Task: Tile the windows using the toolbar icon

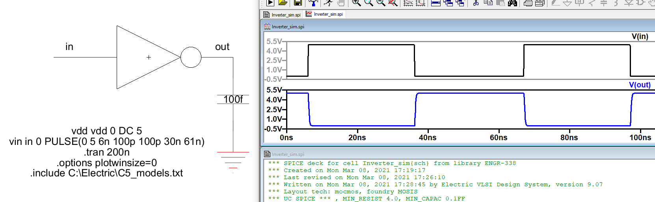Action: pos(436,3)
